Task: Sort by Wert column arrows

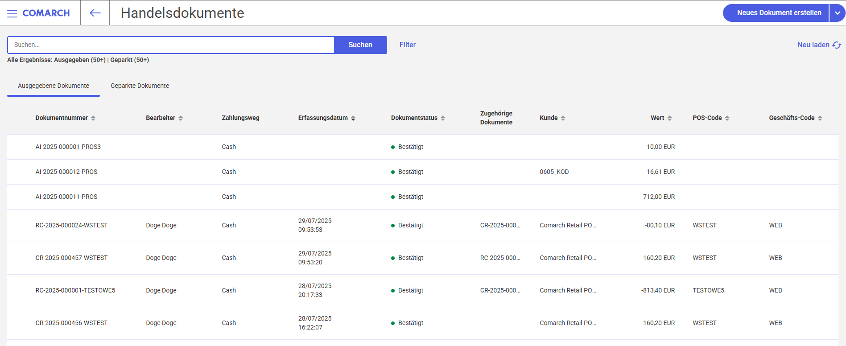Action: point(669,118)
